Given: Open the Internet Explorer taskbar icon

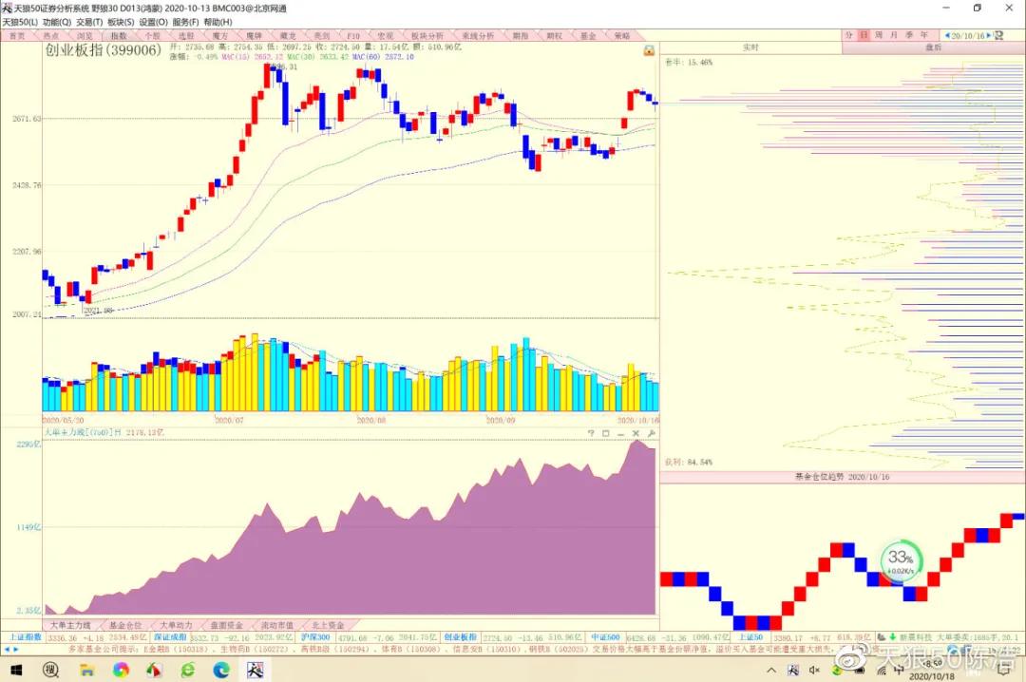Looking at the screenshot, I should click(x=188, y=670).
